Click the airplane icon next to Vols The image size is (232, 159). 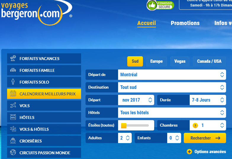(13, 105)
